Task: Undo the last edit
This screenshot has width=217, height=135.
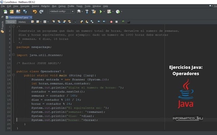Action: [35, 12]
